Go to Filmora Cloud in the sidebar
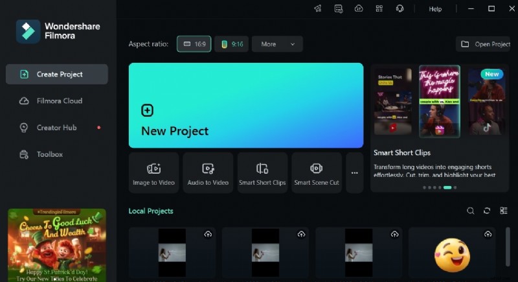 pos(59,101)
